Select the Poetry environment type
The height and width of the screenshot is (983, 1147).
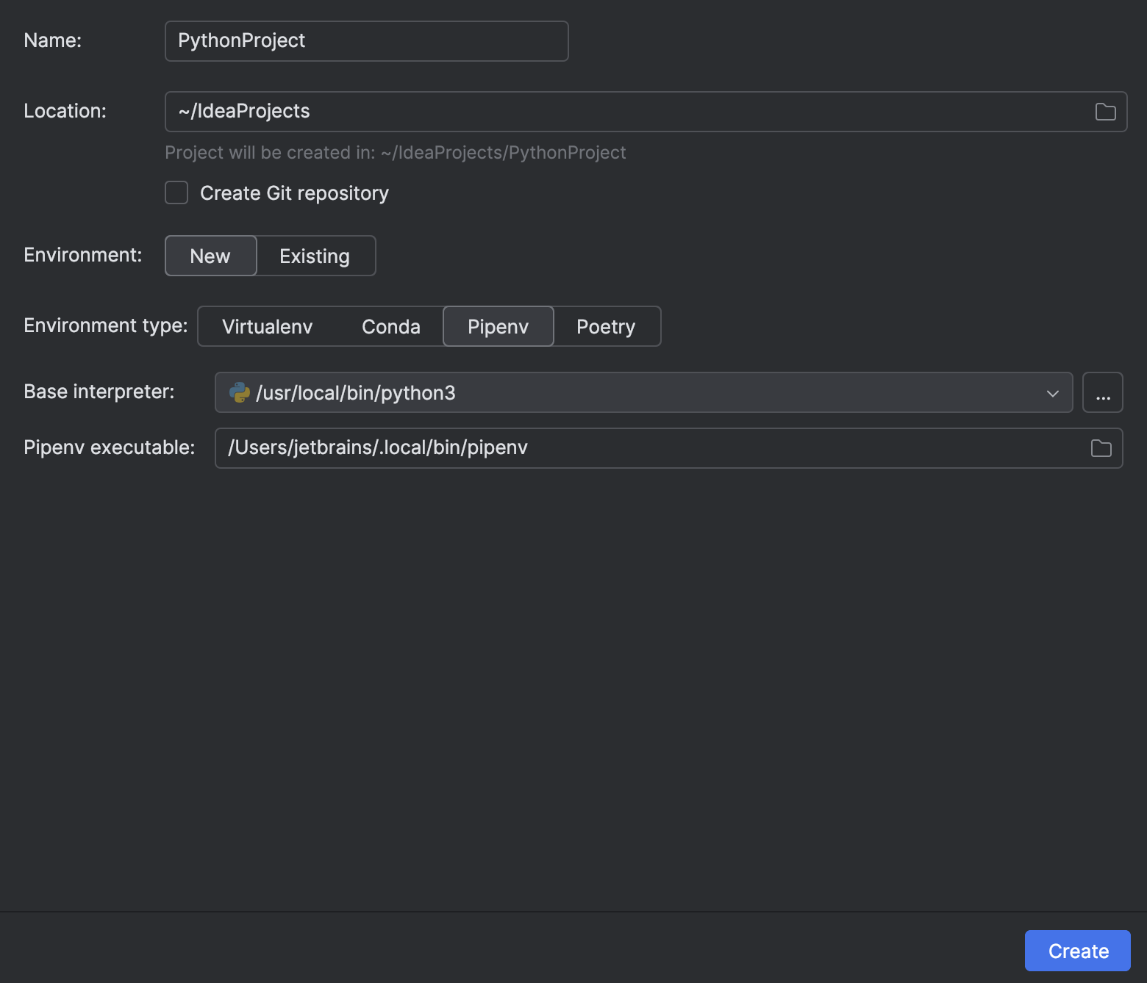click(x=605, y=326)
